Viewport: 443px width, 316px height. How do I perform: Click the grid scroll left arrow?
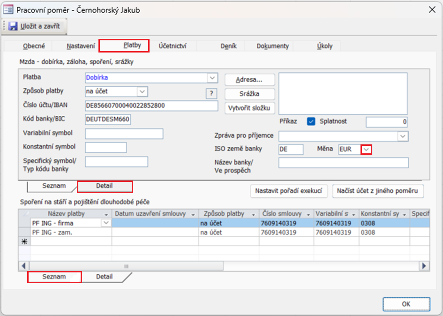(x=24, y=266)
